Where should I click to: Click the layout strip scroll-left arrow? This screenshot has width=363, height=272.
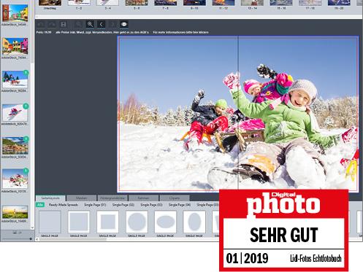click(x=37, y=239)
